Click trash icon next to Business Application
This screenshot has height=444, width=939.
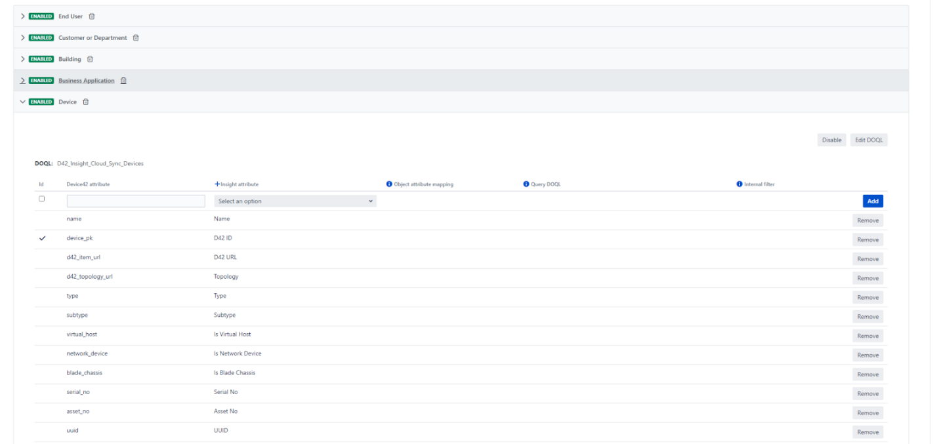123,81
